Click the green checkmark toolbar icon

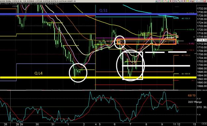point(162,1)
